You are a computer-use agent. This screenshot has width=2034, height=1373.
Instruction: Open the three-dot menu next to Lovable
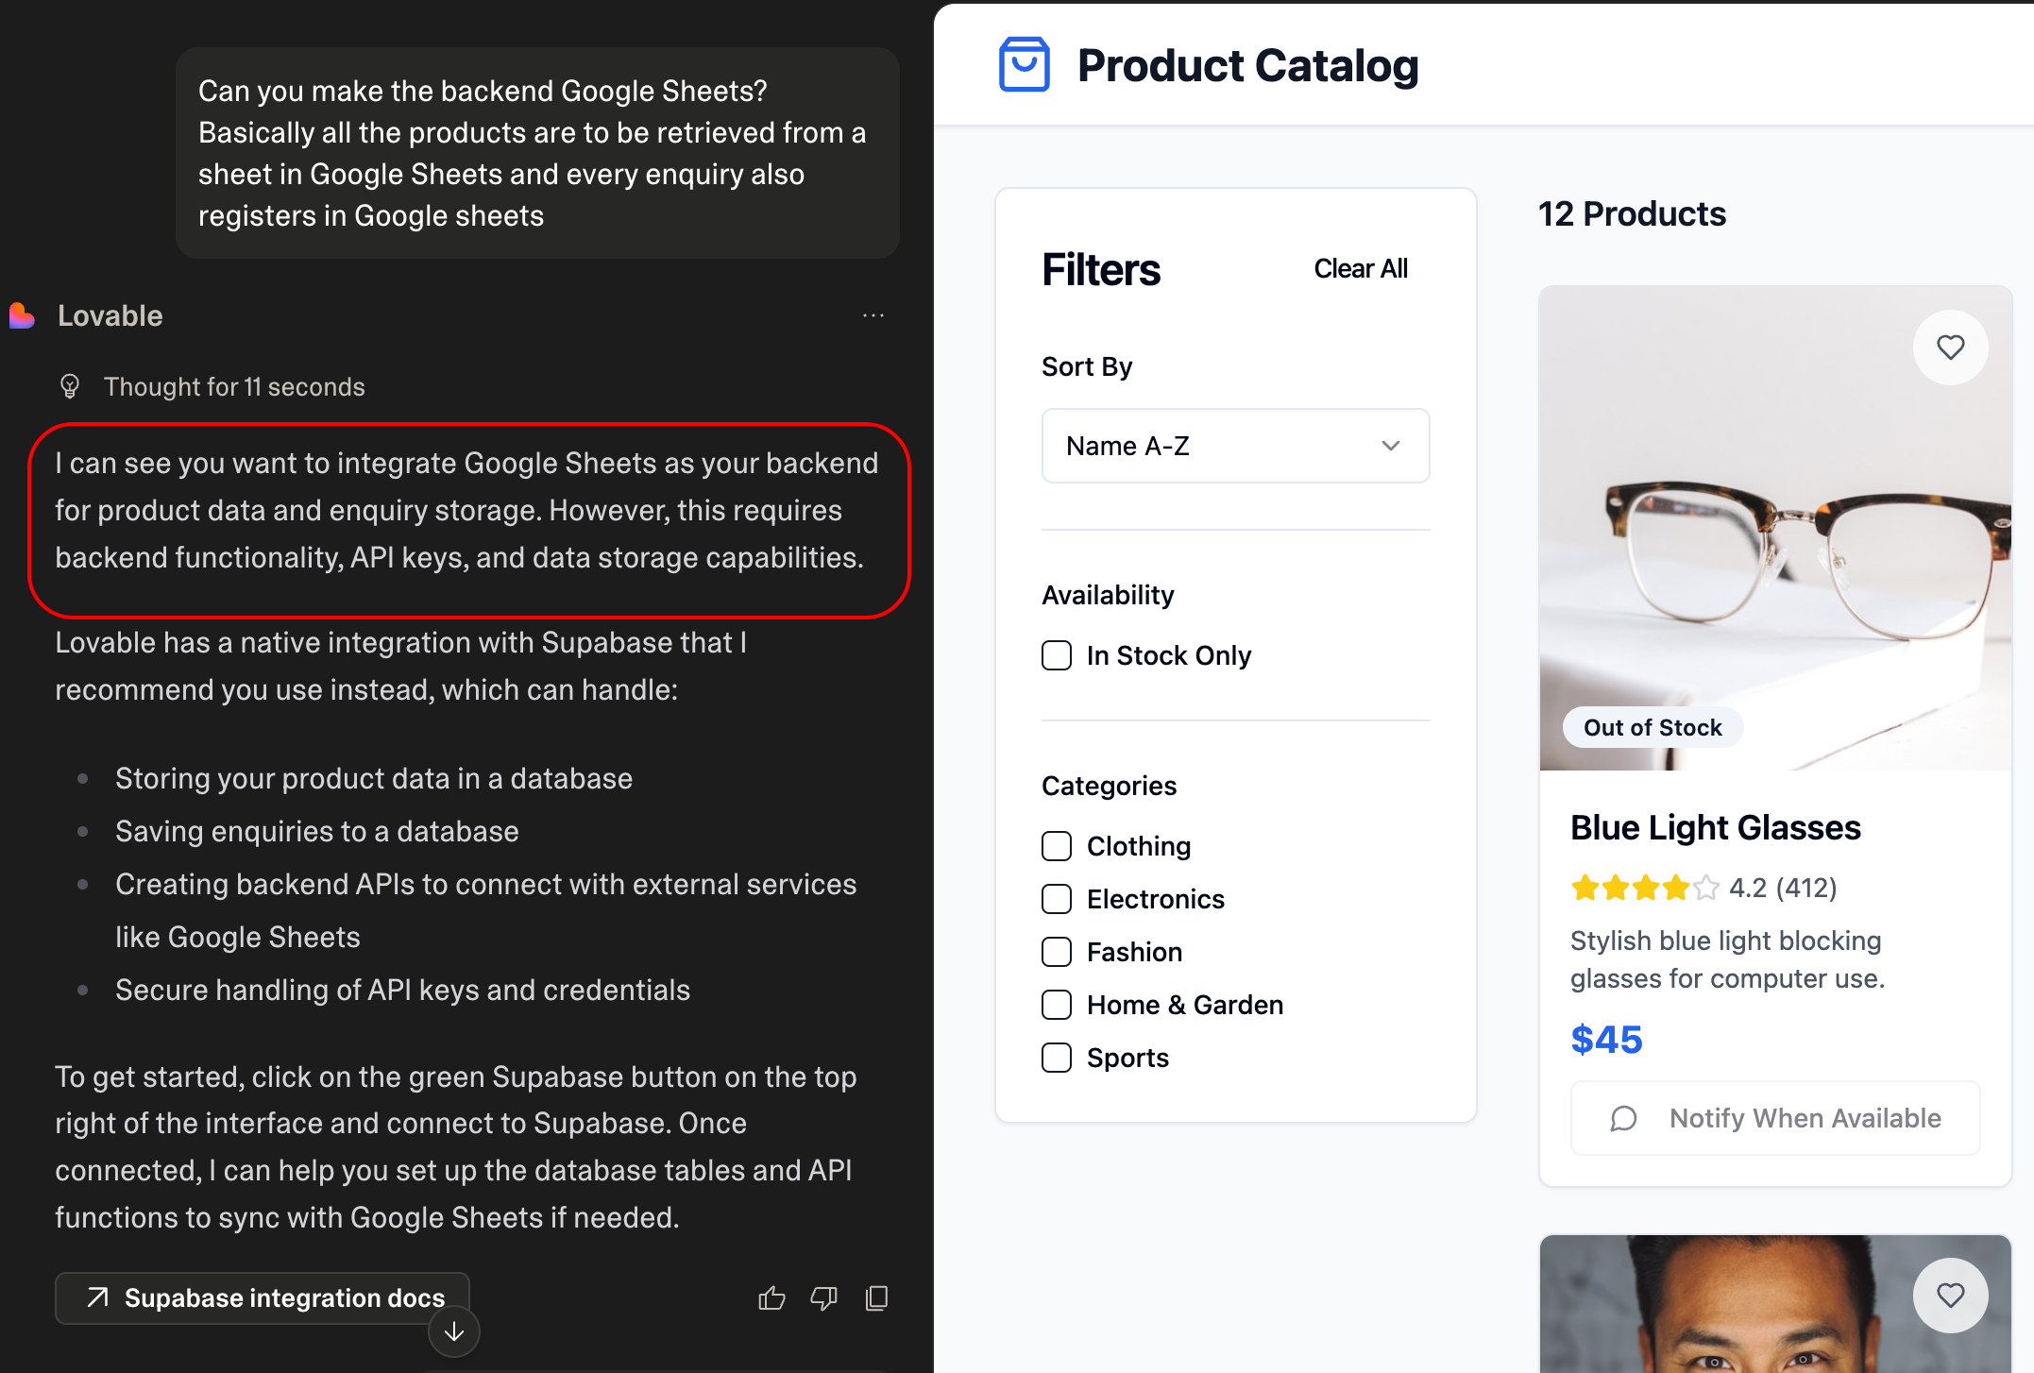pyautogui.click(x=873, y=315)
